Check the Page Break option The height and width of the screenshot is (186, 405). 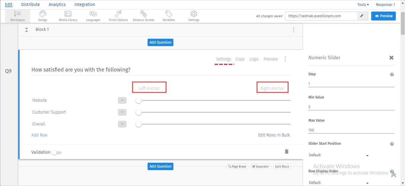pos(237,166)
